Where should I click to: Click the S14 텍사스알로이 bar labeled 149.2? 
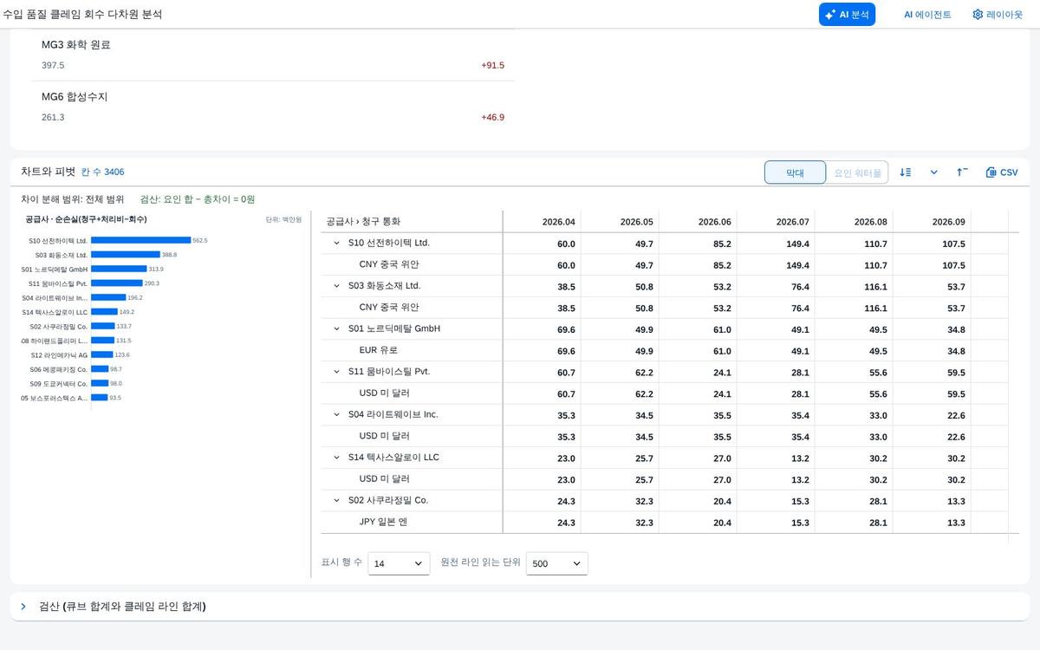[104, 312]
